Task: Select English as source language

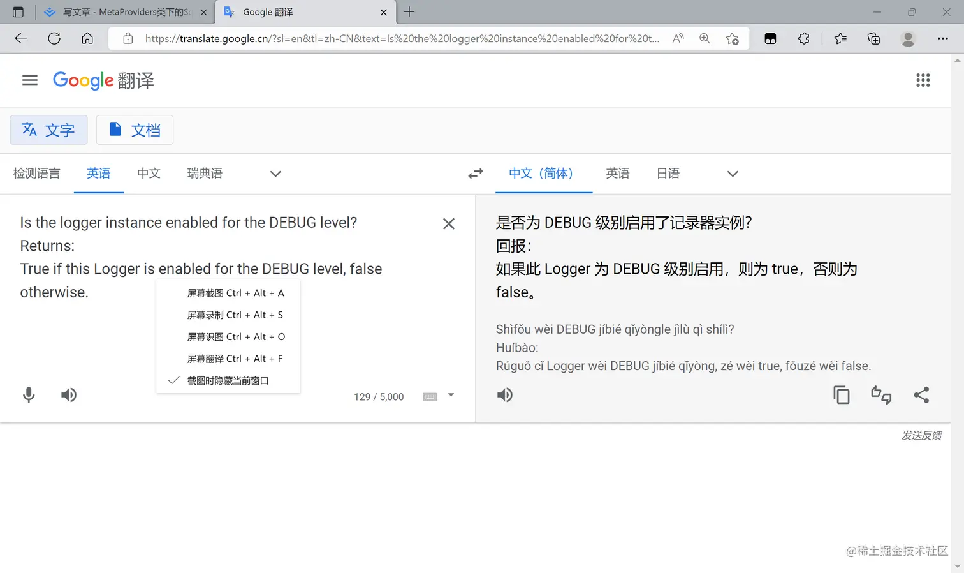Action: tap(99, 174)
